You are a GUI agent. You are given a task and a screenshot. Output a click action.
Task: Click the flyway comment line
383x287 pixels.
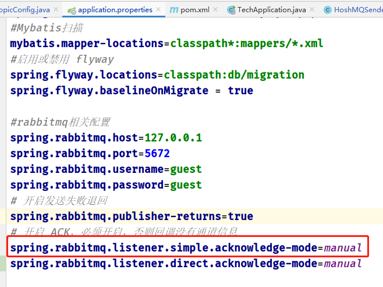pyautogui.click(x=62, y=59)
